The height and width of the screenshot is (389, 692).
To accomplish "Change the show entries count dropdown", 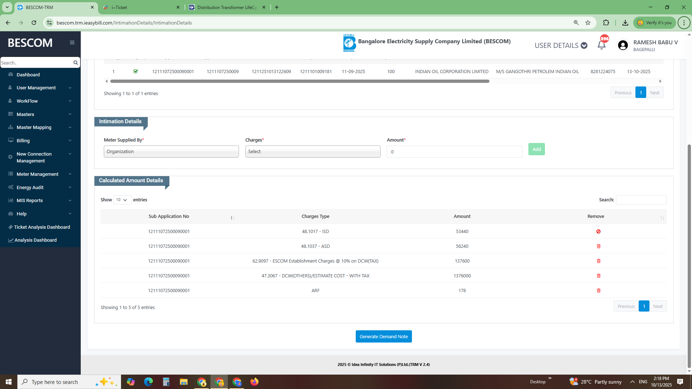I will (122, 200).
